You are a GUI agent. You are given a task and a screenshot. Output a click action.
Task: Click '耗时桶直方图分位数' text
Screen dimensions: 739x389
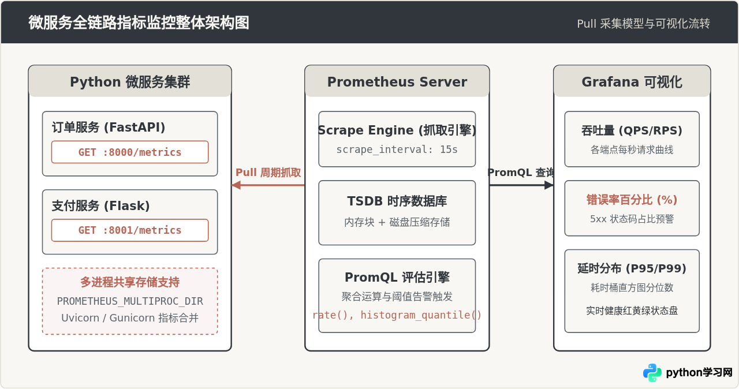(x=632, y=287)
